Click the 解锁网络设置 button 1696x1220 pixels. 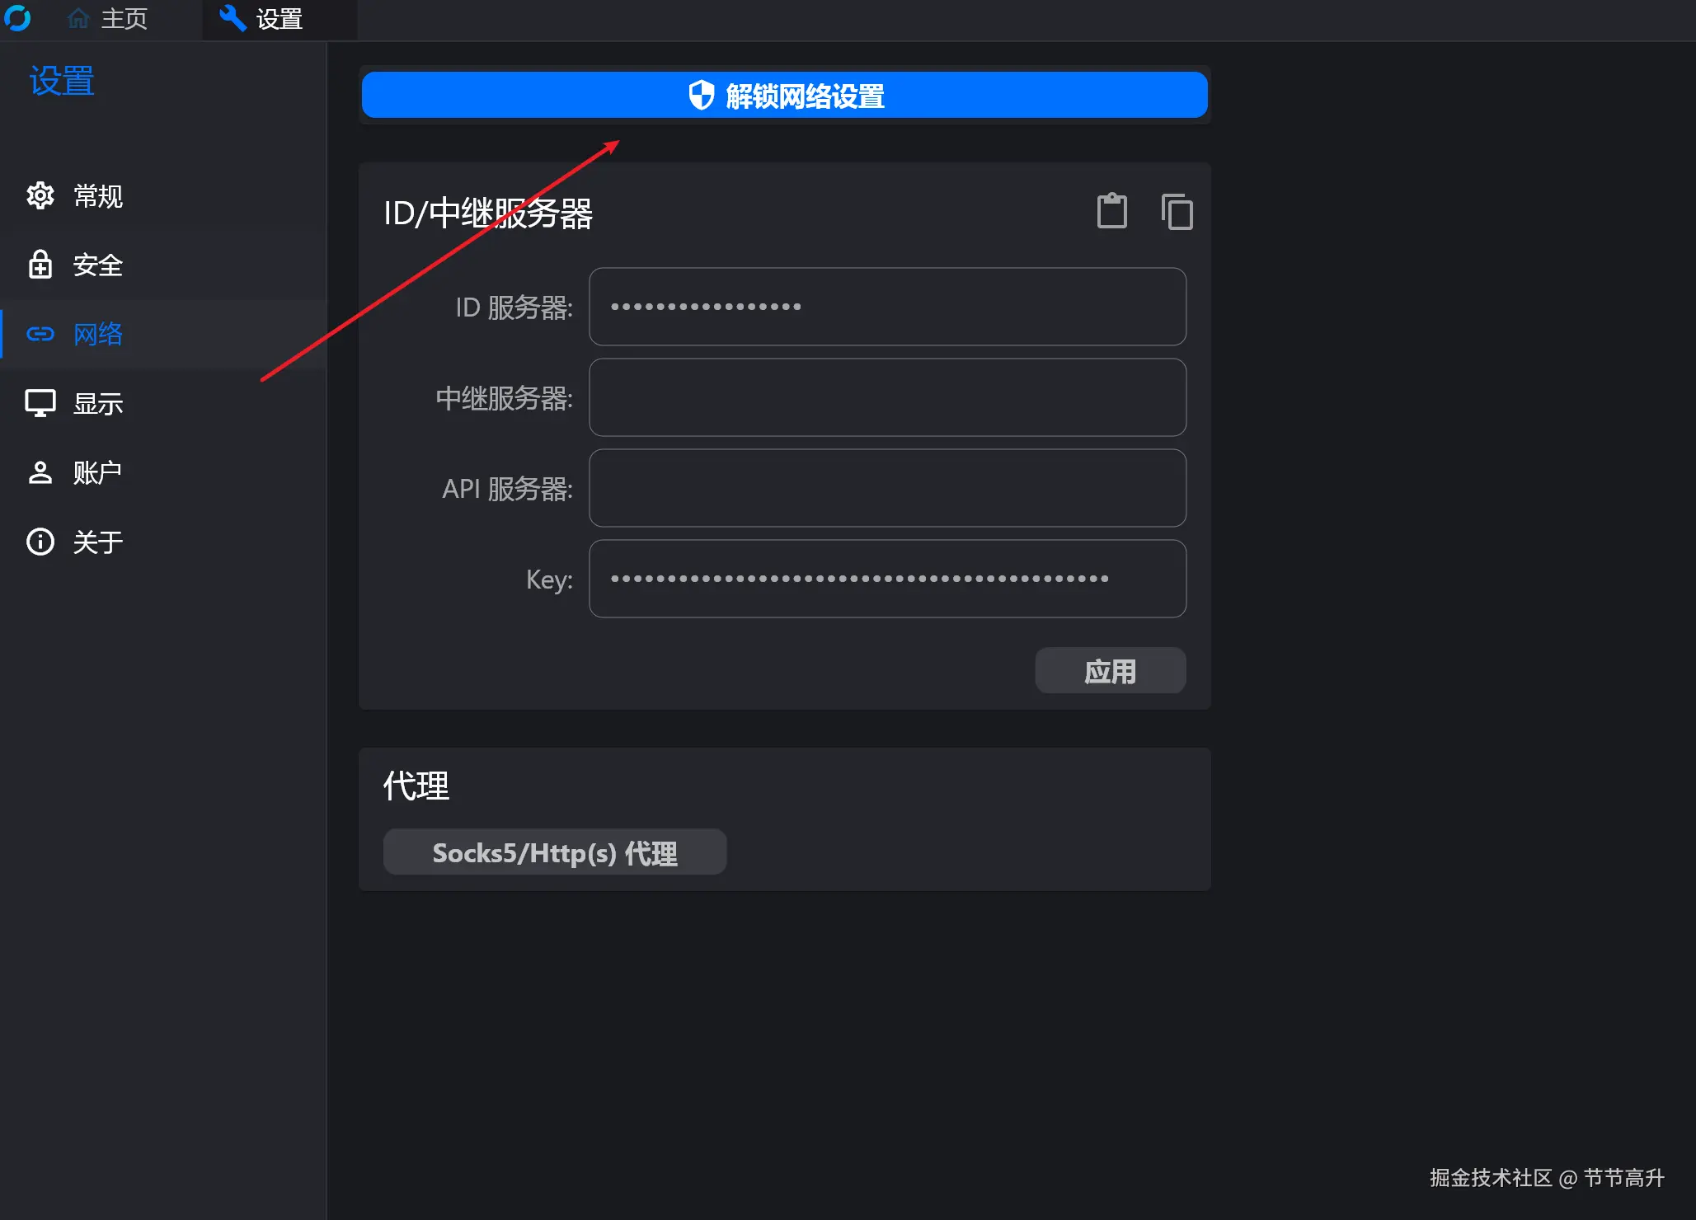[785, 95]
